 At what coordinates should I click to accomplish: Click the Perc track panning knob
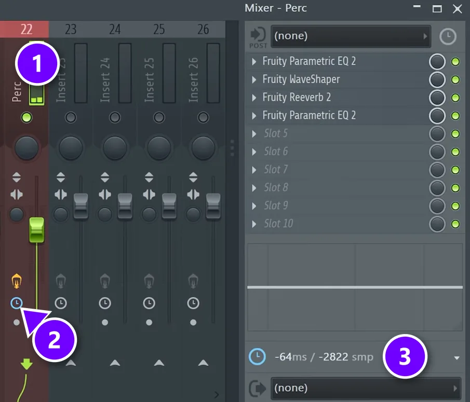26,148
